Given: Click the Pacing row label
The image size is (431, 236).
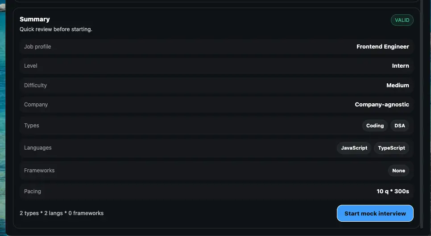Looking at the screenshot, I should coord(33,191).
